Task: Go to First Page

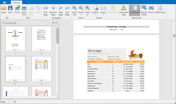Action: click(46, 9)
